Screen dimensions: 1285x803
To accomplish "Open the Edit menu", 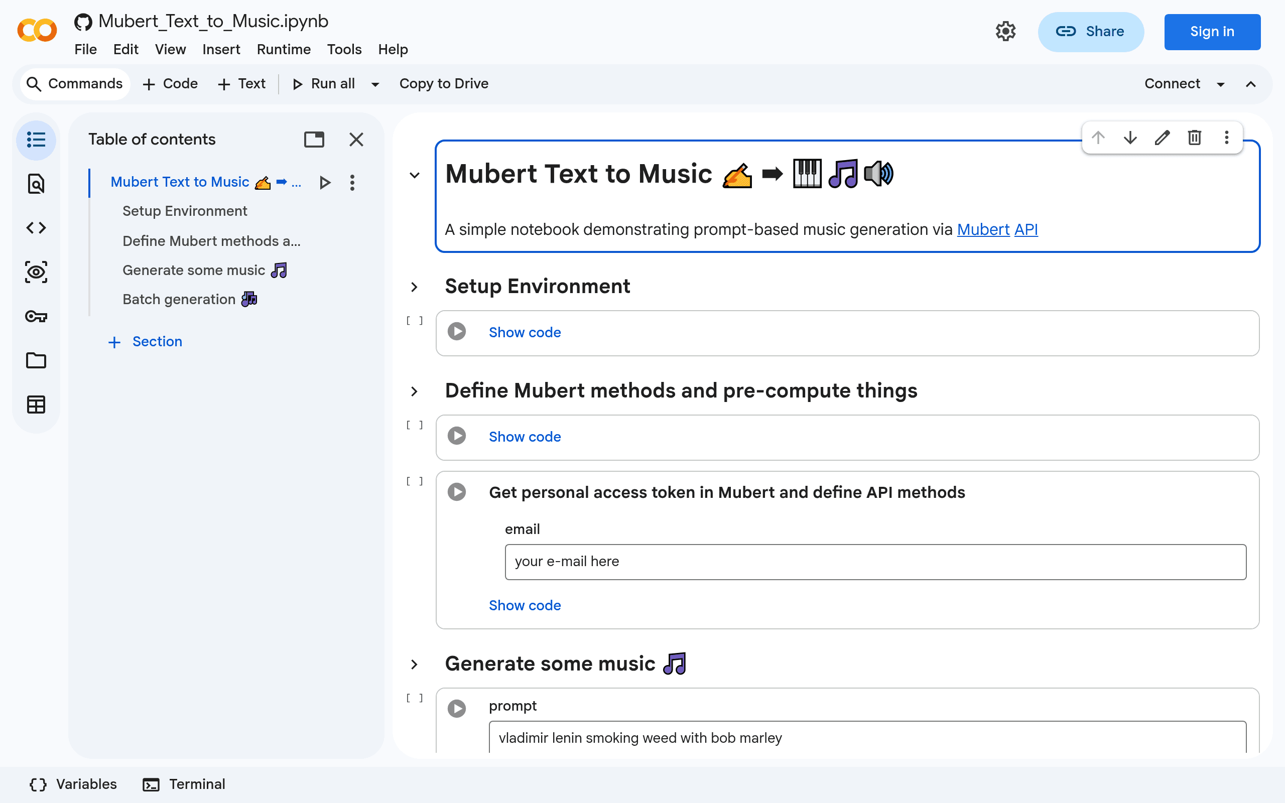I will pyautogui.click(x=126, y=49).
